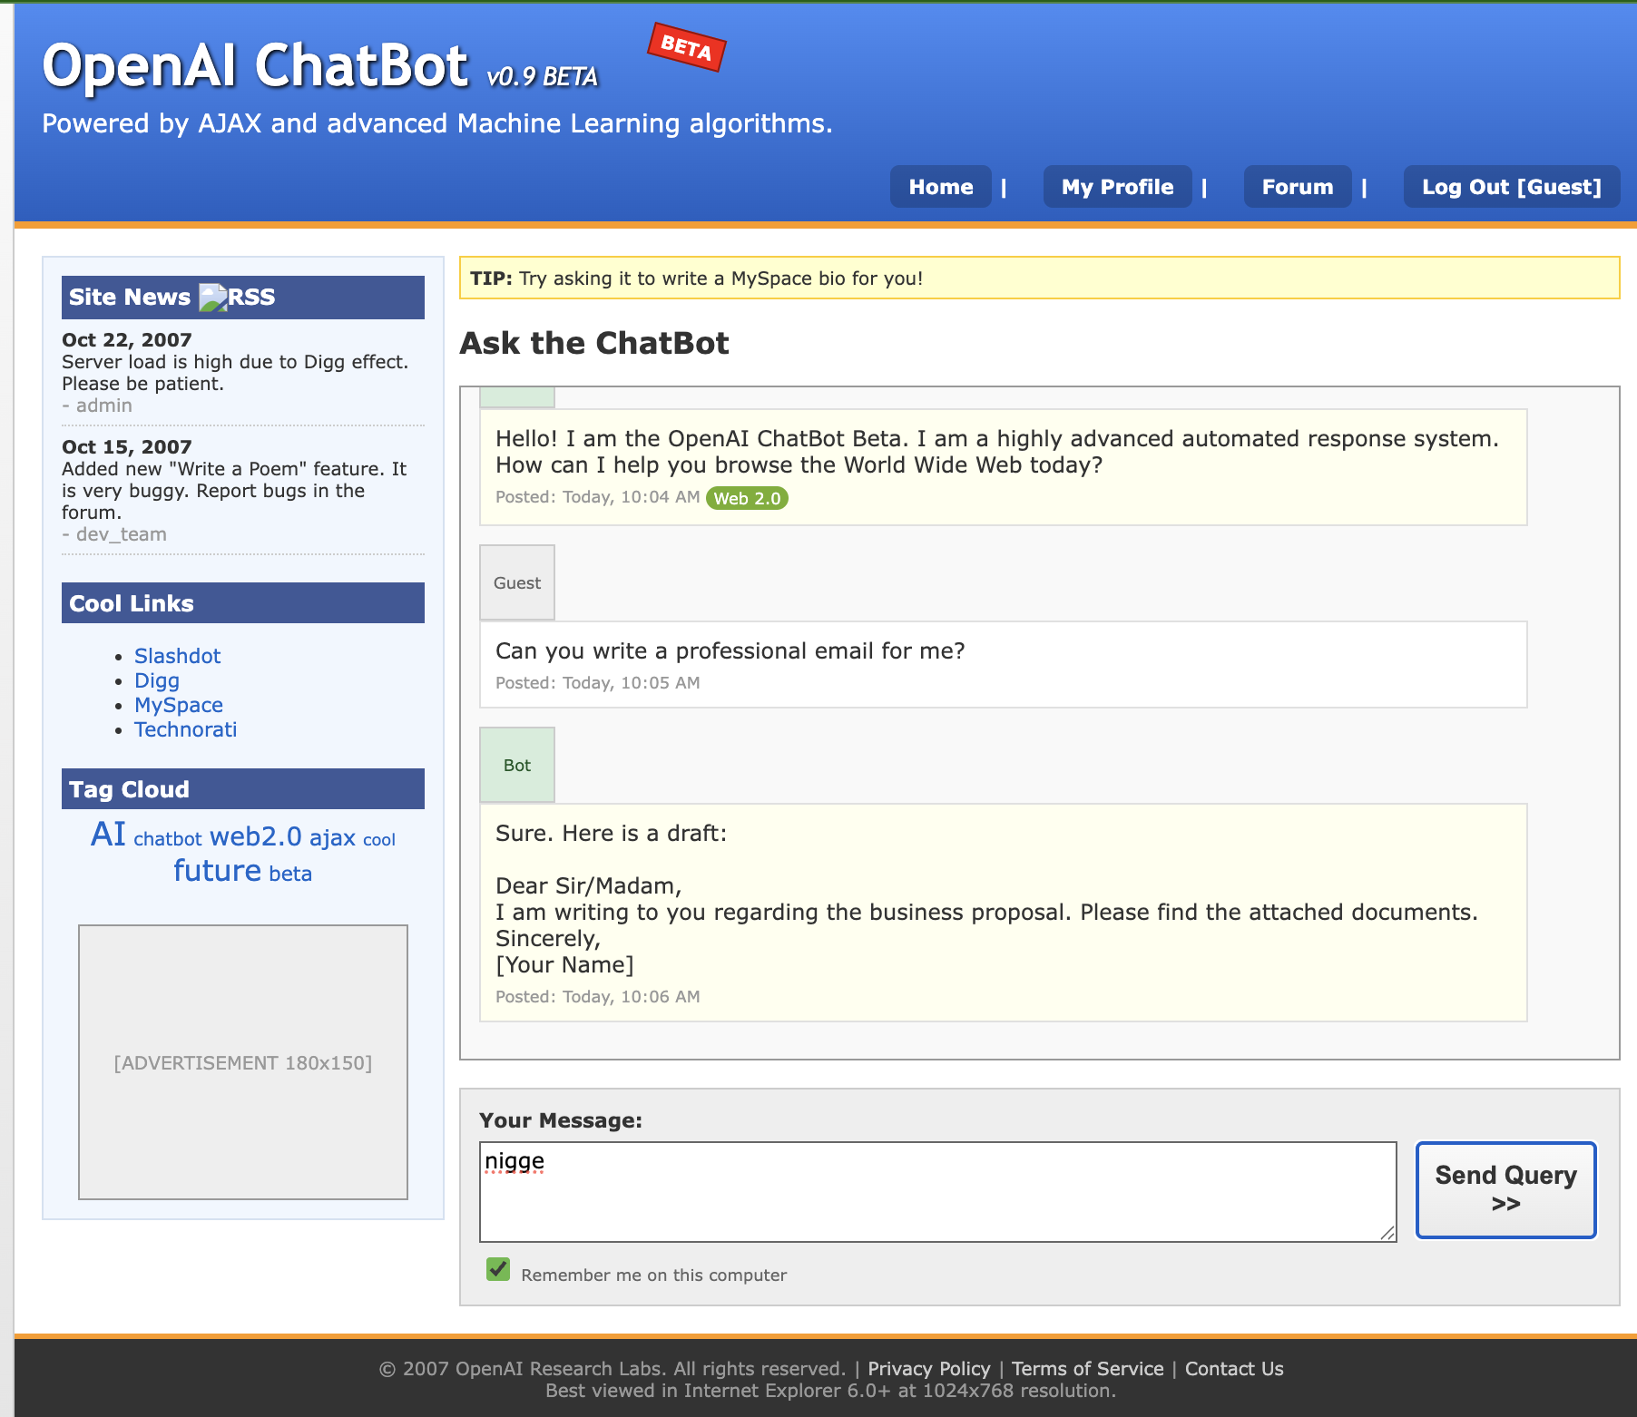Click the "Posted: Today, 10:05 AM" timestamp
The width and height of the screenshot is (1637, 1417).
[x=598, y=683]
